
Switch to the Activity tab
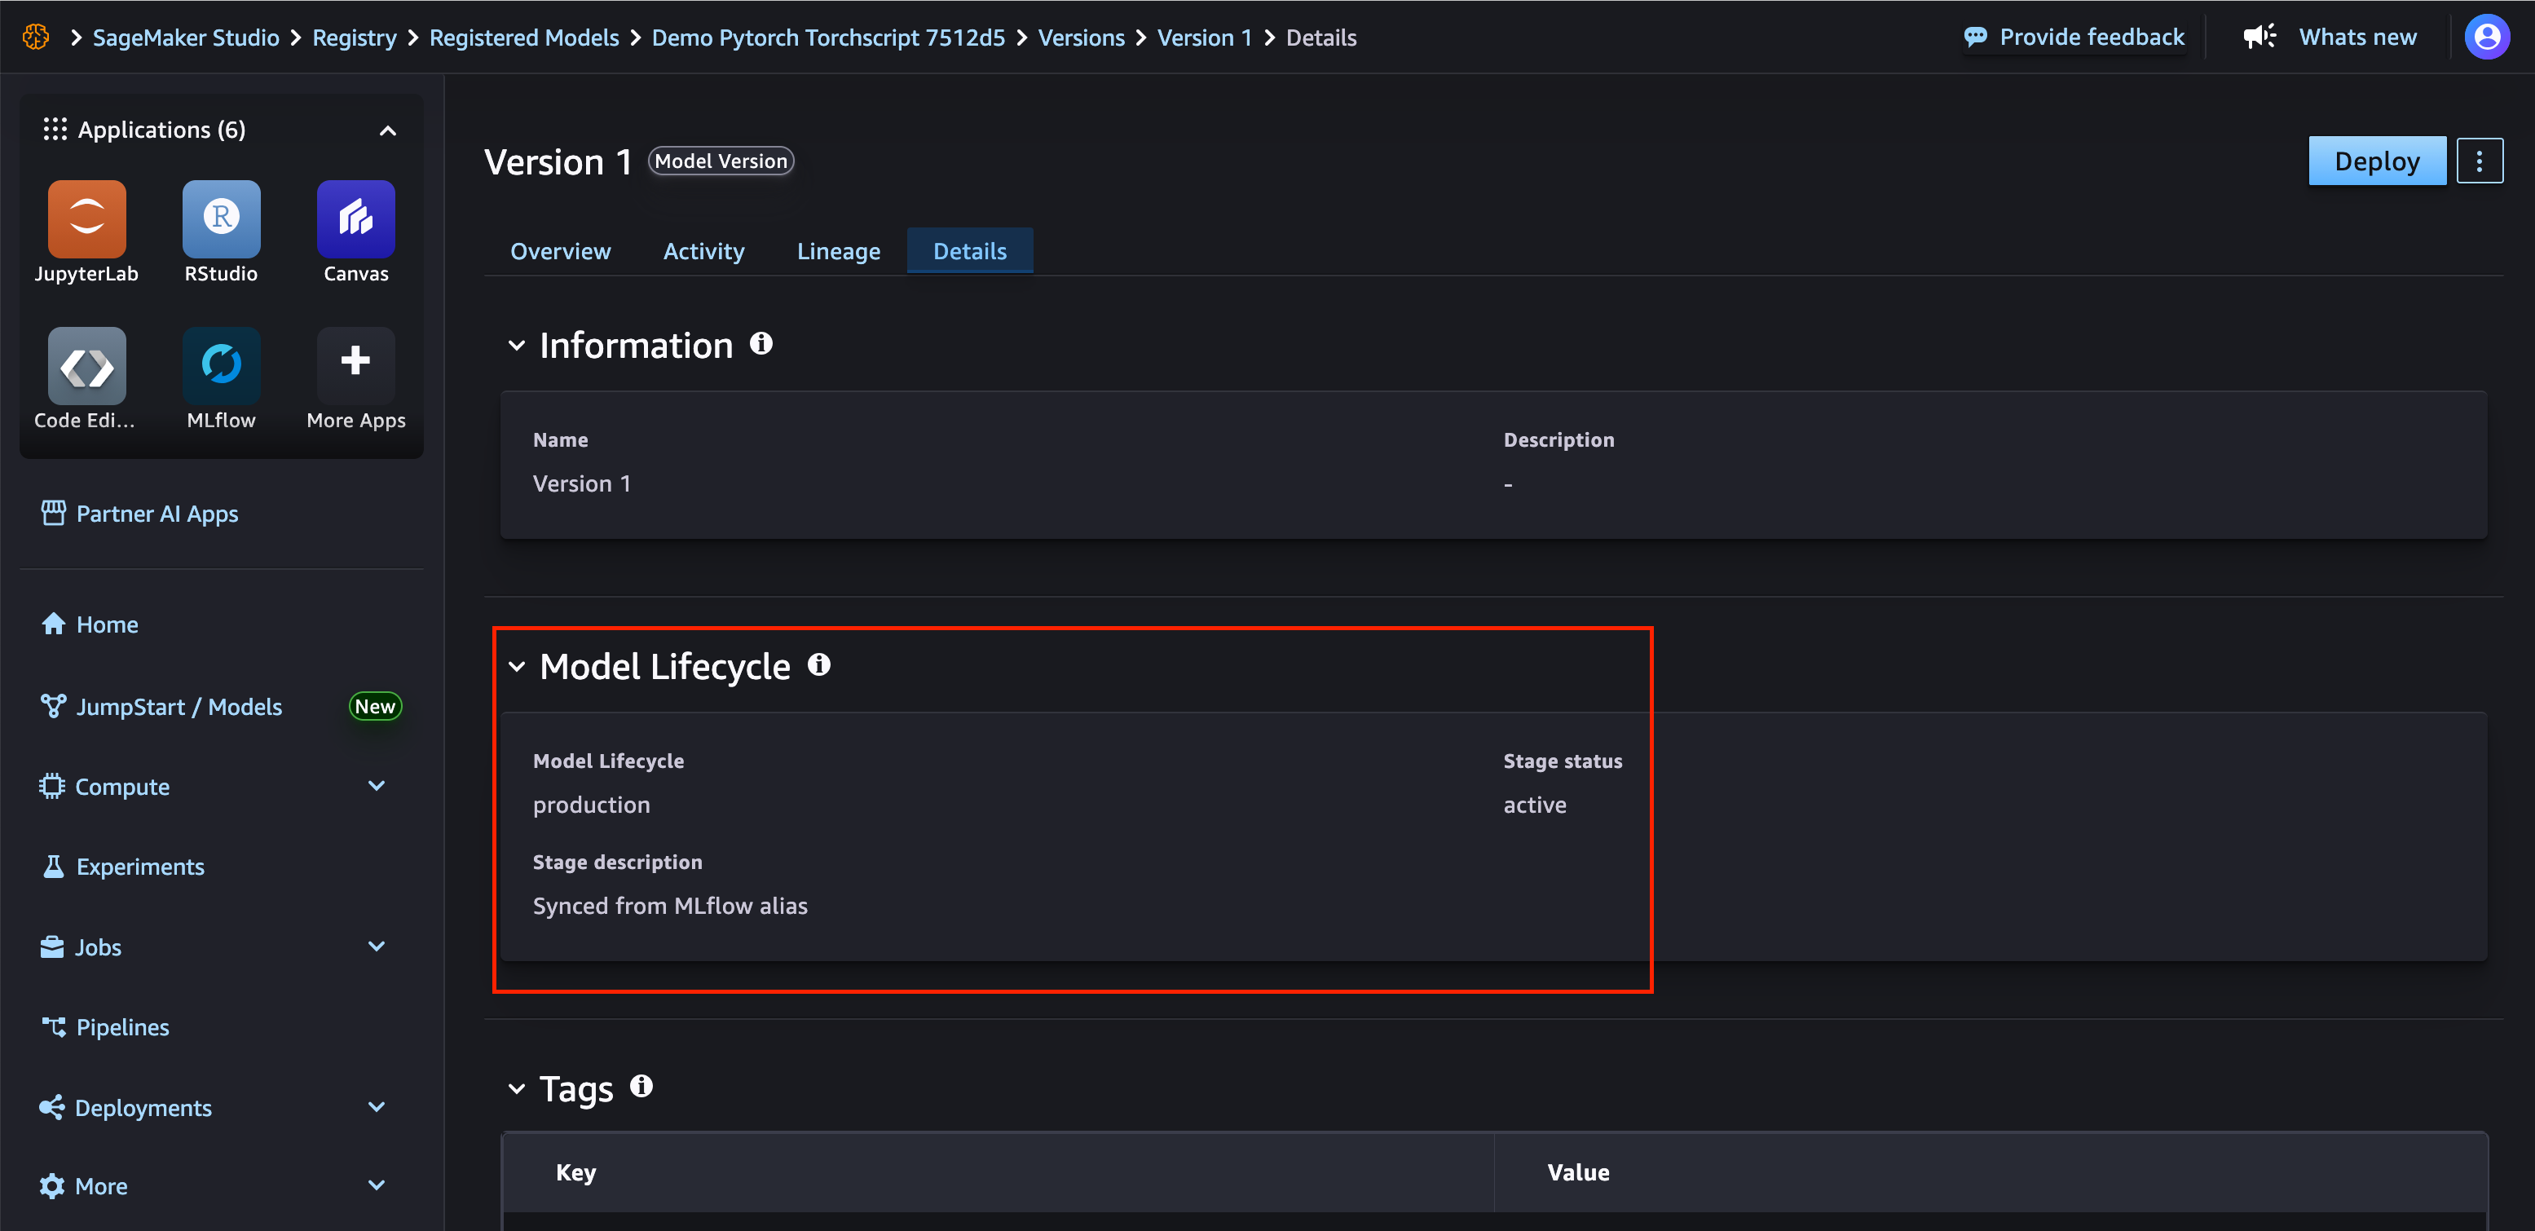[703, 251]
